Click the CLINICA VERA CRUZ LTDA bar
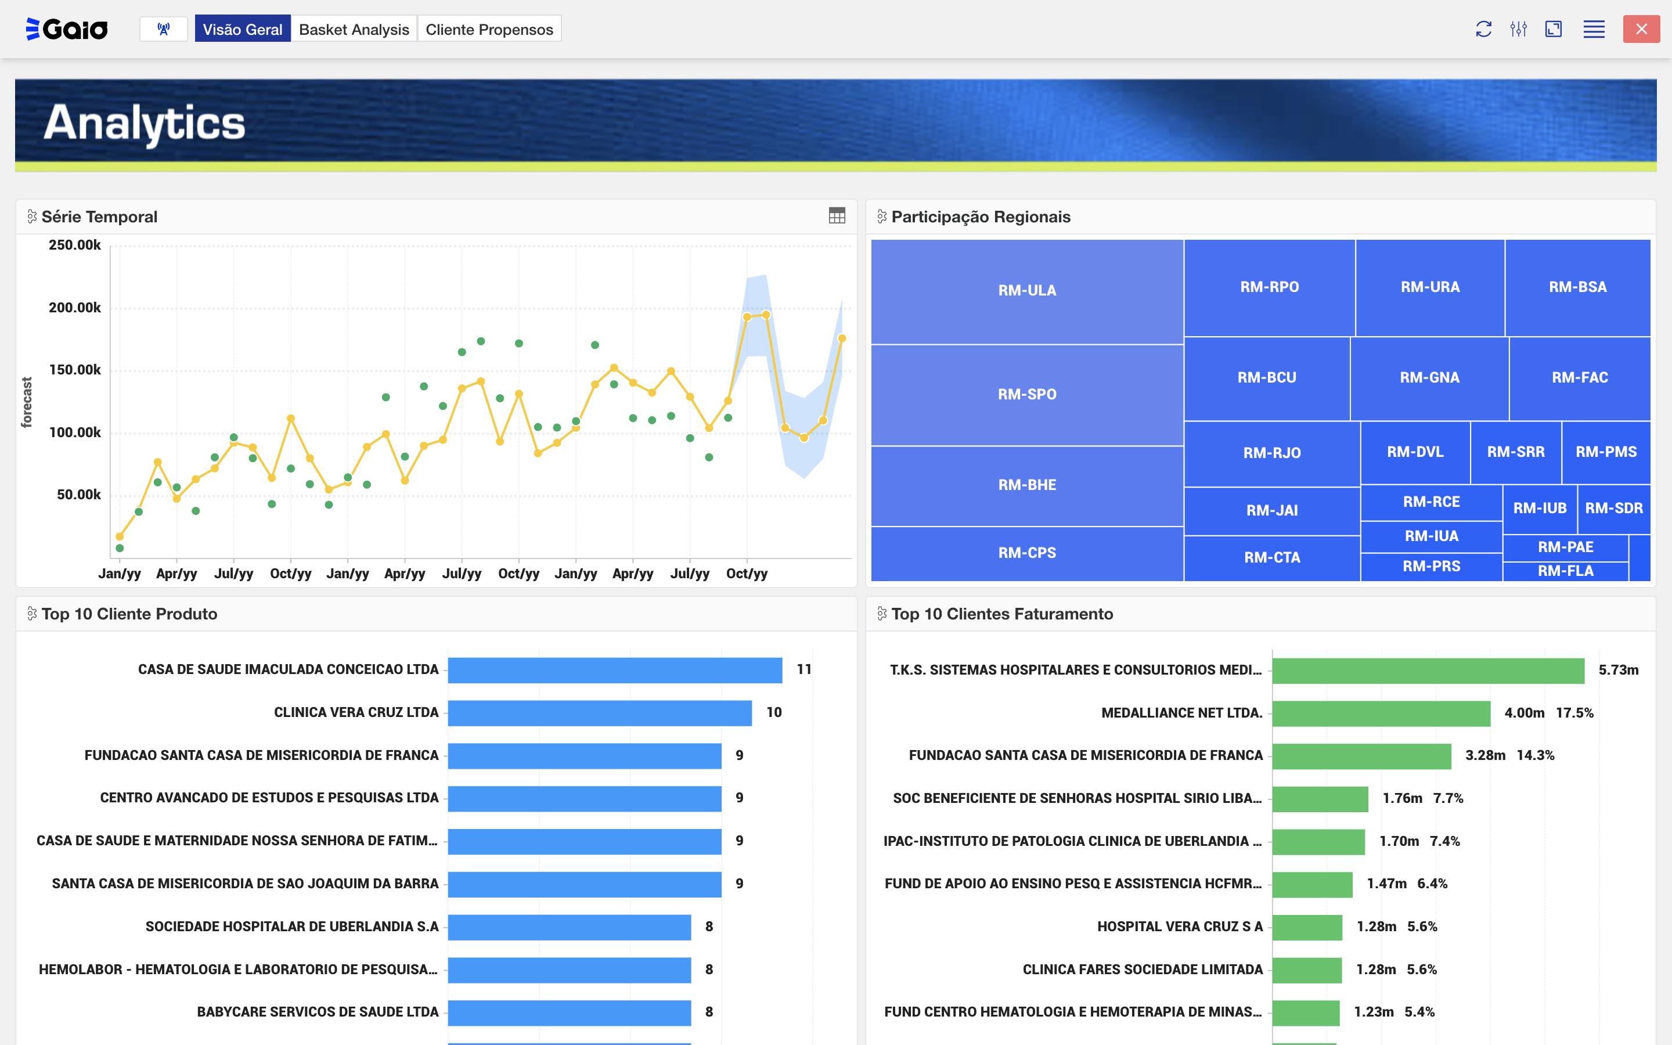 coord(599,712)
